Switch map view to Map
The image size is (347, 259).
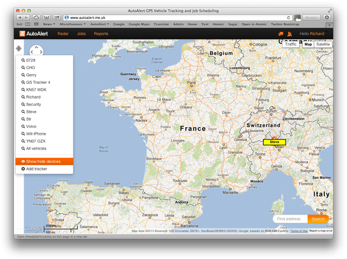point(308,45)
